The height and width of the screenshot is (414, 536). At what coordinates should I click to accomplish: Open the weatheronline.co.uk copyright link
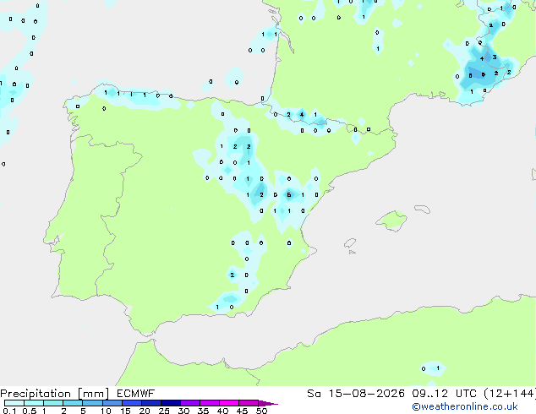click(465, 406)
